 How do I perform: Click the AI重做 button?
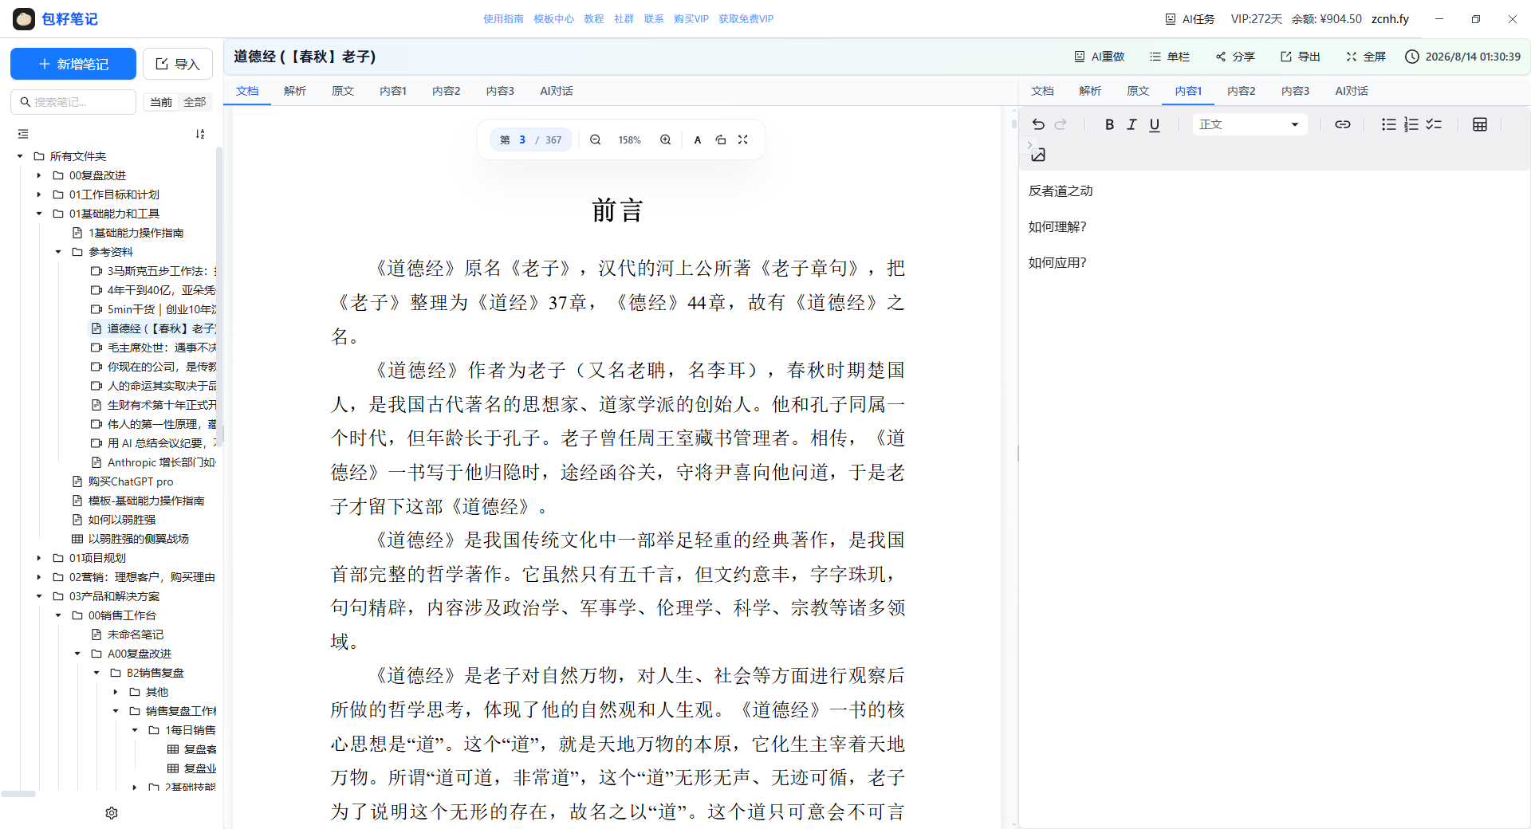(x=1100, y=57)
